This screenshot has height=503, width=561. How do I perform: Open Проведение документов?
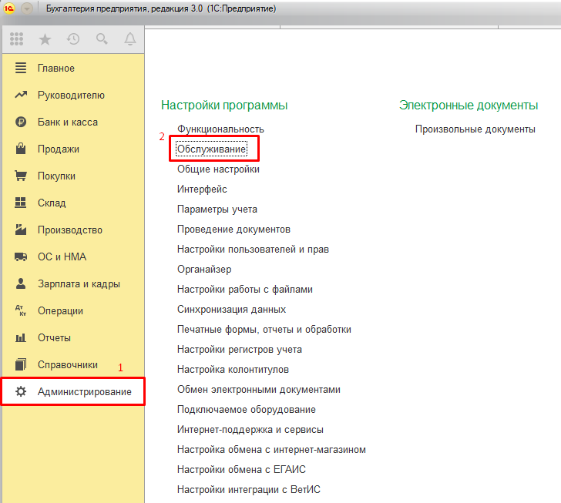coord(233,229)
